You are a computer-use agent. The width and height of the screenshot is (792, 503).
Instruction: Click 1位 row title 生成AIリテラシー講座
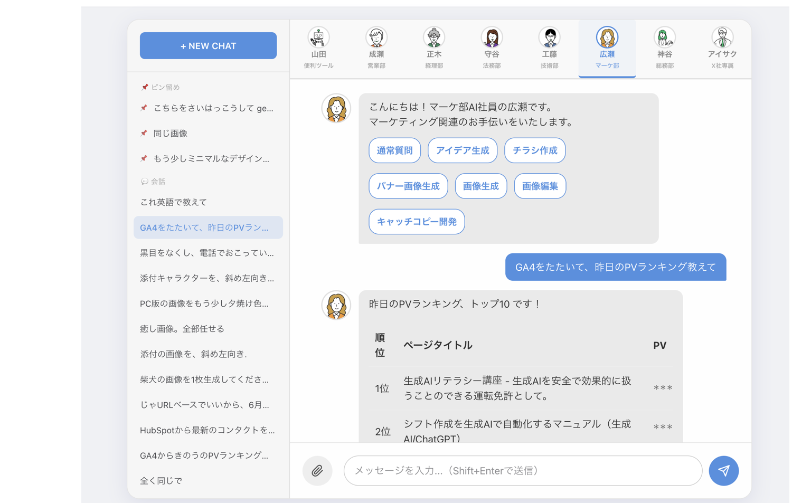pyautogui.click(x=517, y=388)
